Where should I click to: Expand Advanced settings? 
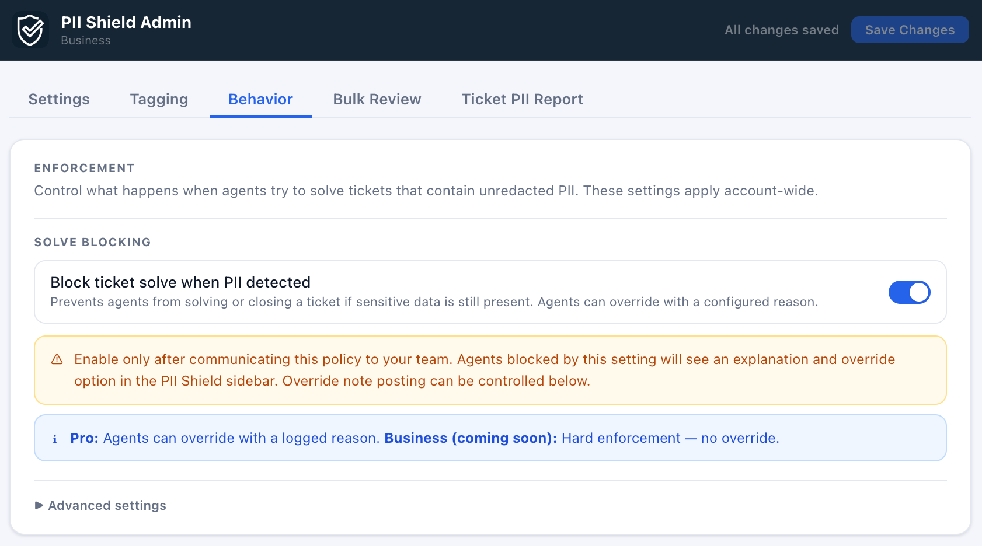100,505
